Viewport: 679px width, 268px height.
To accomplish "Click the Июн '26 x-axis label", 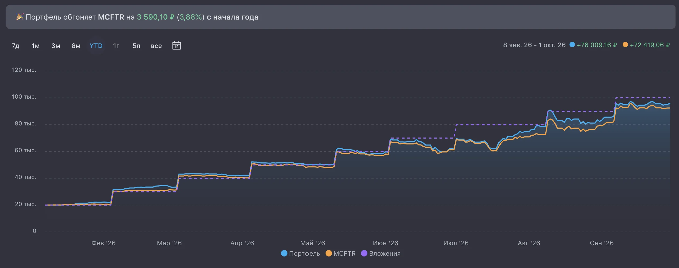I will (385, 243).
